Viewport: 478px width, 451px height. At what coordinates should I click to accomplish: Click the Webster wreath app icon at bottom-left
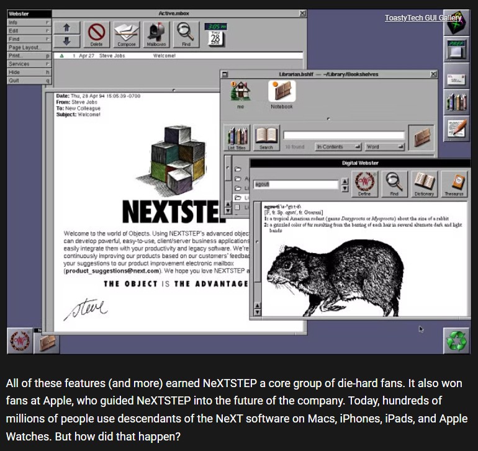point(20,341)
